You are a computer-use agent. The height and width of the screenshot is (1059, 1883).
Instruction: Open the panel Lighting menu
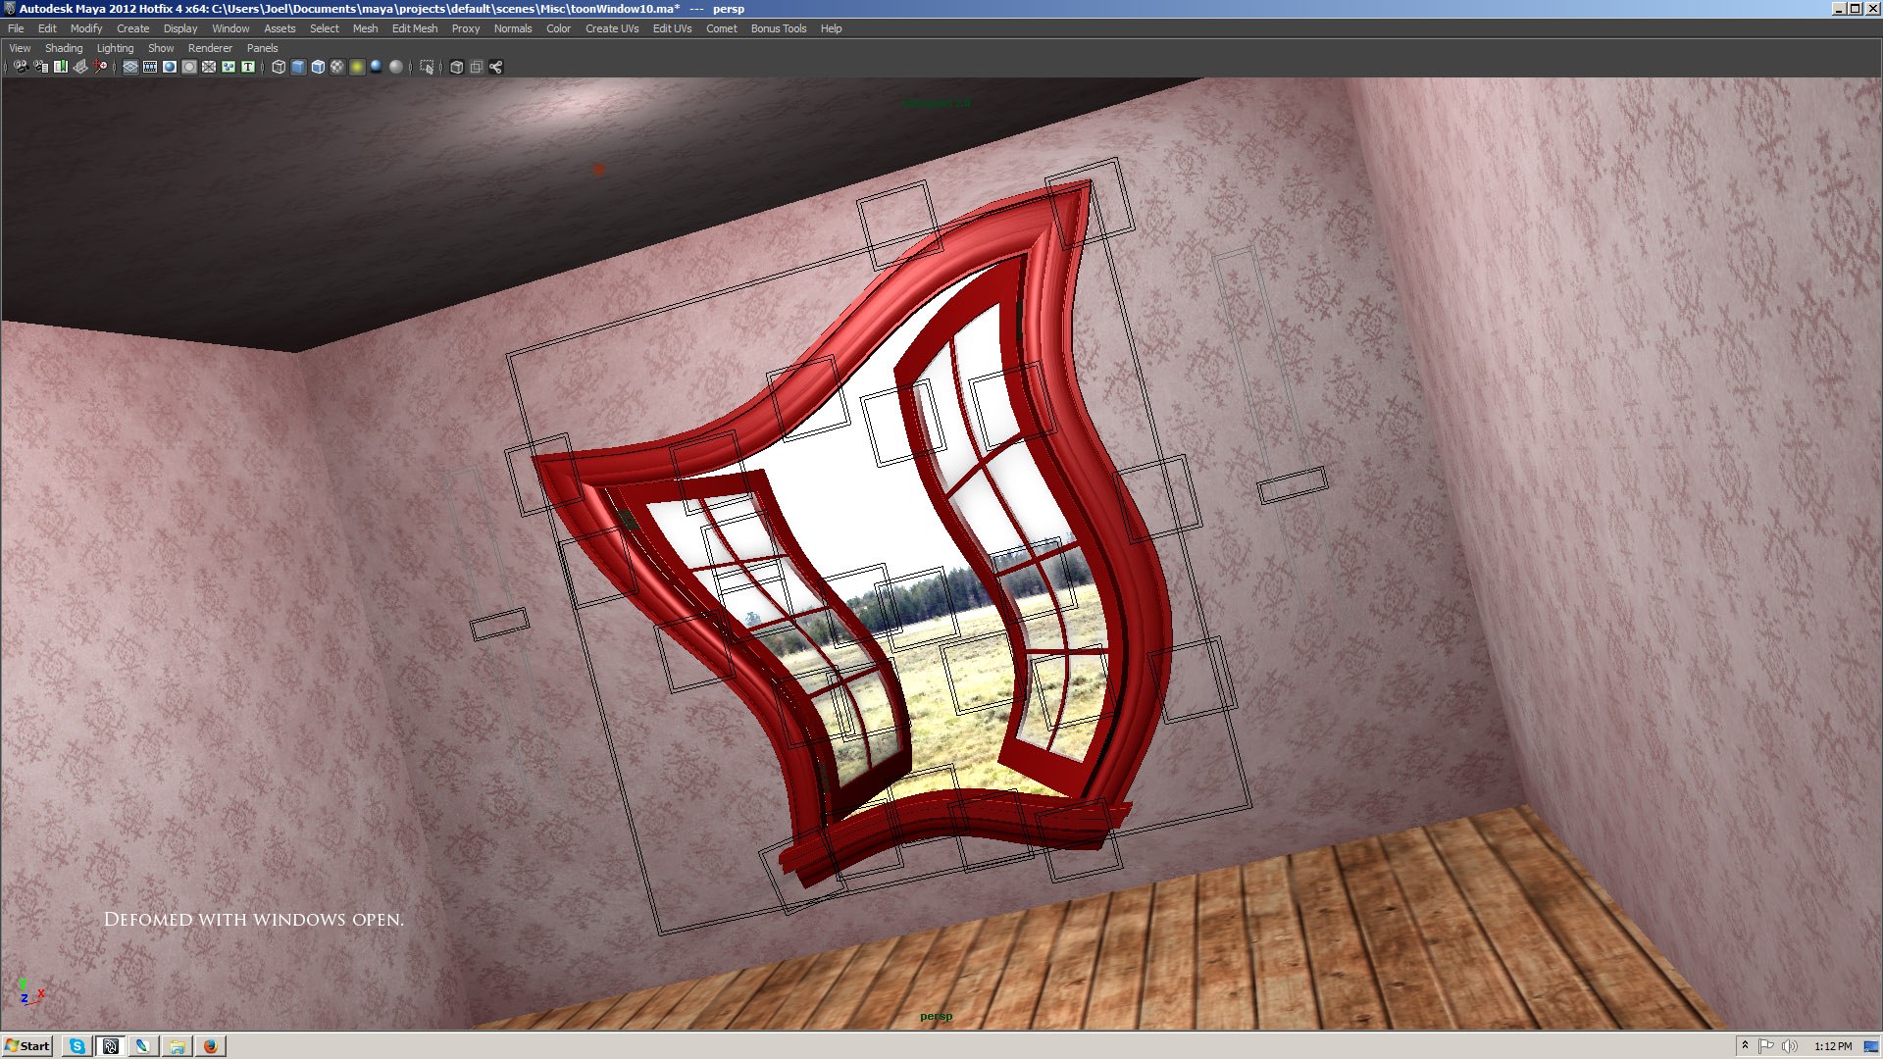[x=115, y=48]
